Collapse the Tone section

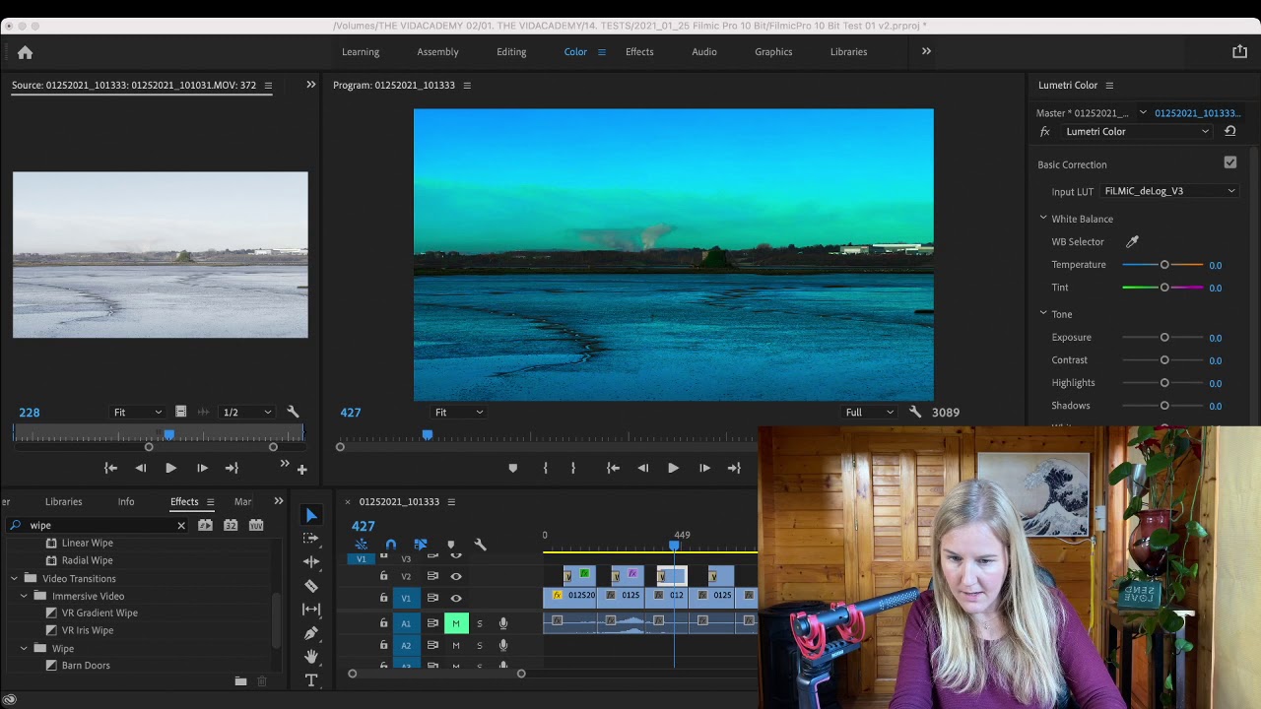(1043, 314)
